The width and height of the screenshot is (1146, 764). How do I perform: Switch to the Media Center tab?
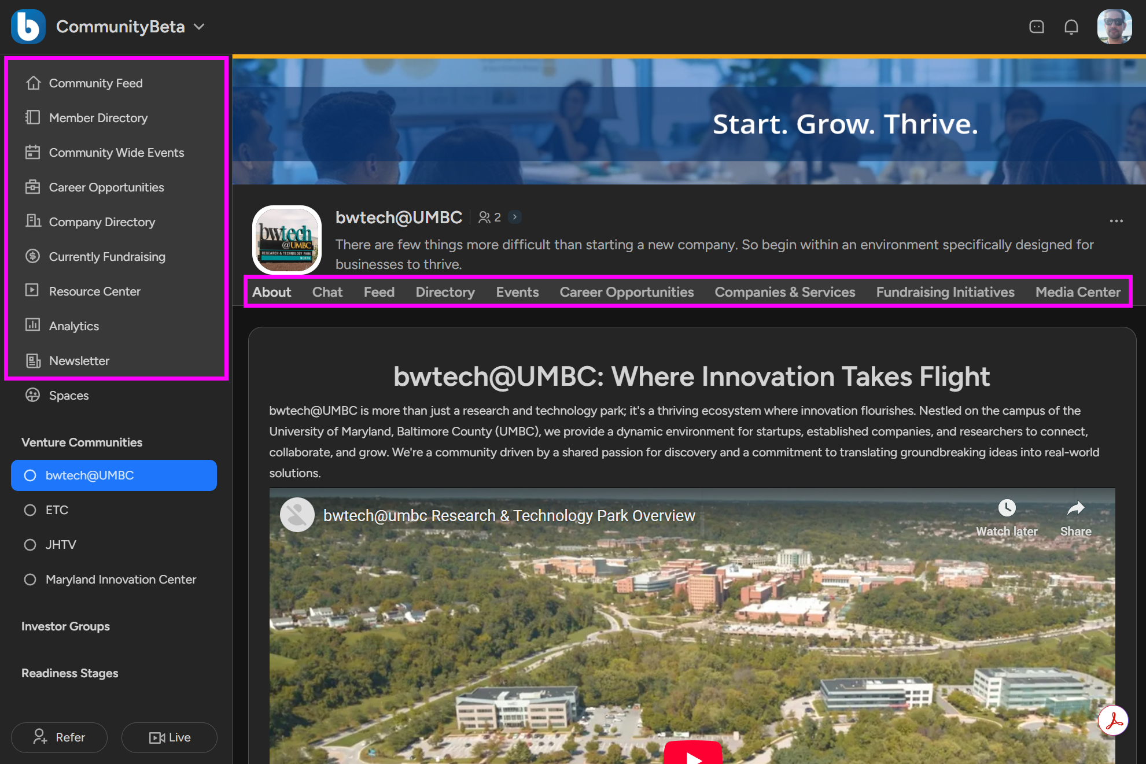[x=1078, y=292]
